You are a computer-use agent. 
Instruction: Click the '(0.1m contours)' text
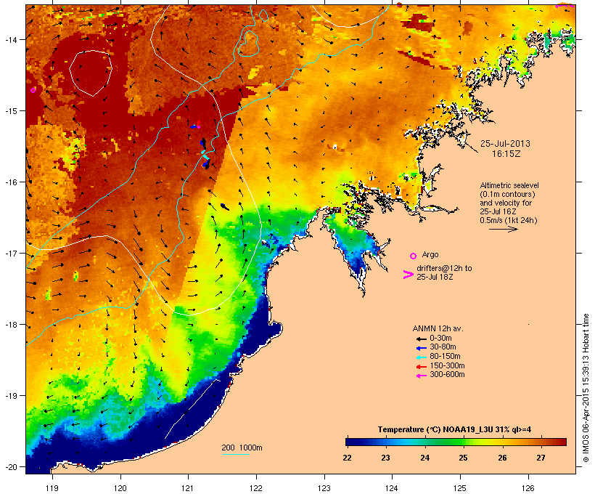507,194
